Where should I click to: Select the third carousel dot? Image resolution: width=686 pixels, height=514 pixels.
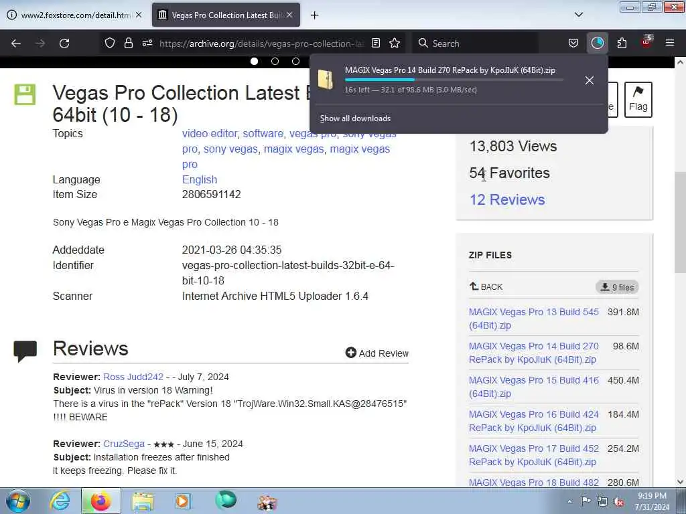(x=295, y=61)
